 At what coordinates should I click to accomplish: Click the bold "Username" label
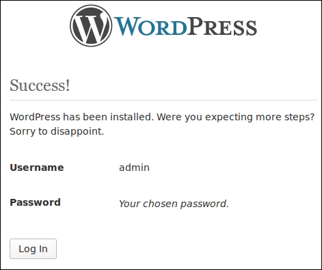click(37, 167)
